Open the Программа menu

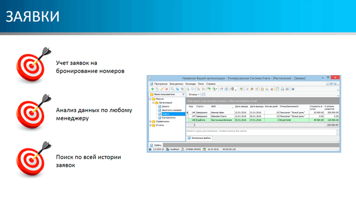(x=161, y=84)
